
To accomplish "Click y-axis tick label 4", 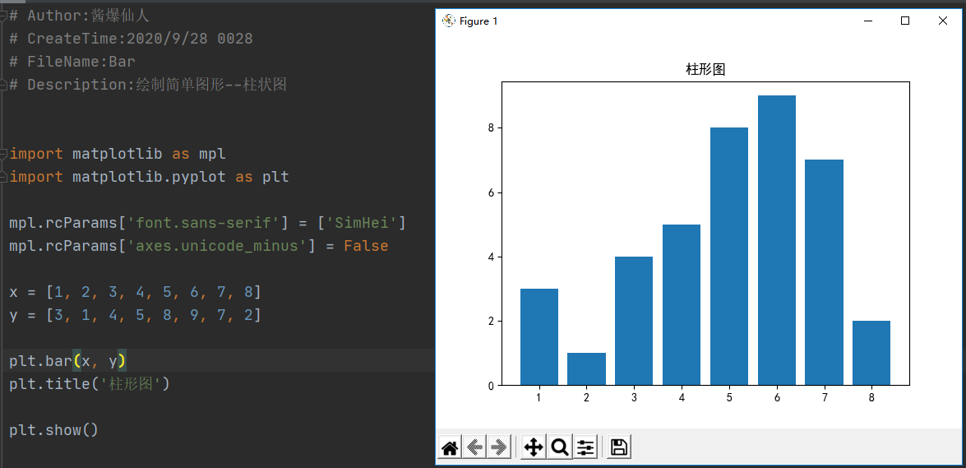I will [492, 257].
